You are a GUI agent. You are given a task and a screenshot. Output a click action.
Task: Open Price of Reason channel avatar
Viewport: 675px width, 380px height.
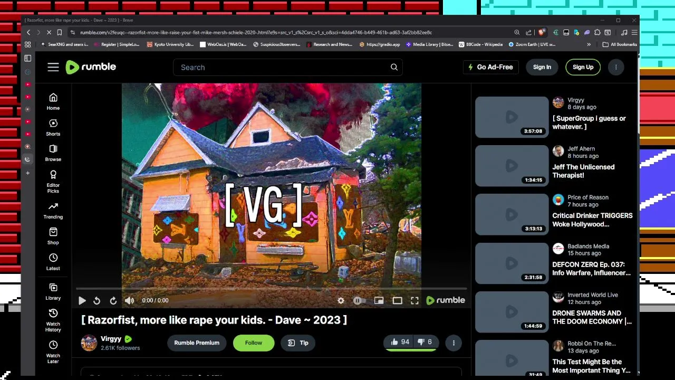558,200
